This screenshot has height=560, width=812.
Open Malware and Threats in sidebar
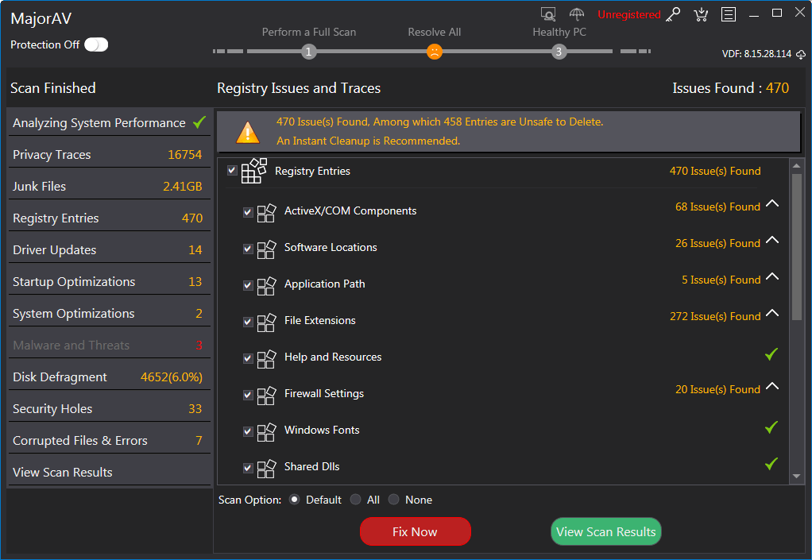point(110,346)
